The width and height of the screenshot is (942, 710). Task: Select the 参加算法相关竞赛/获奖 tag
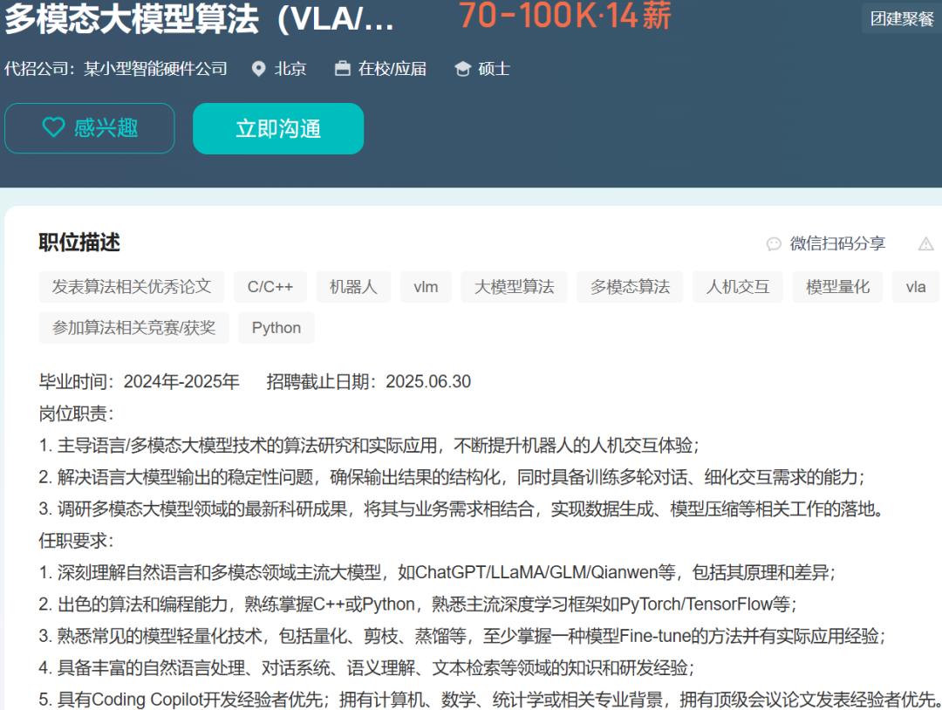tap(133, 328)
